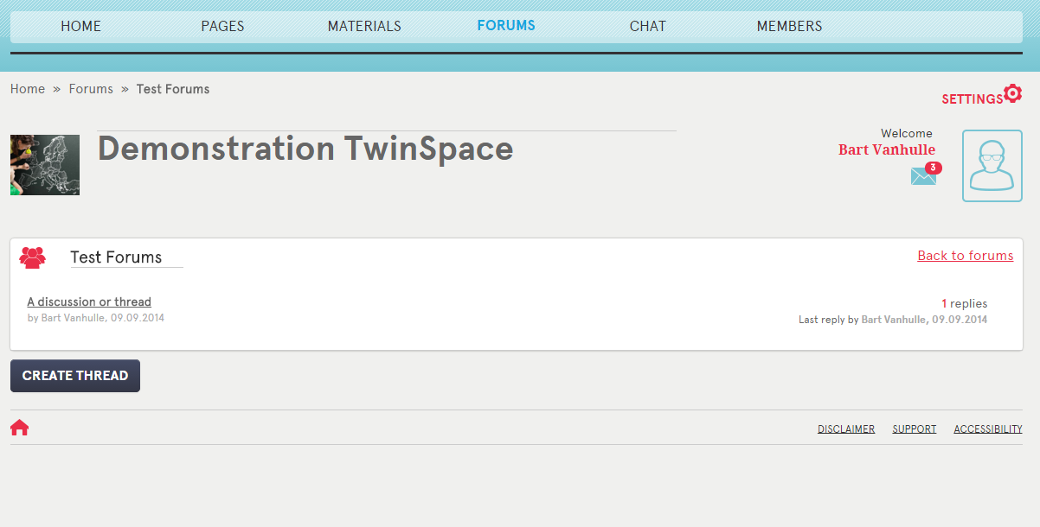Click the user avatar profile icon
1040x527 pixels.
coord(992,166)
